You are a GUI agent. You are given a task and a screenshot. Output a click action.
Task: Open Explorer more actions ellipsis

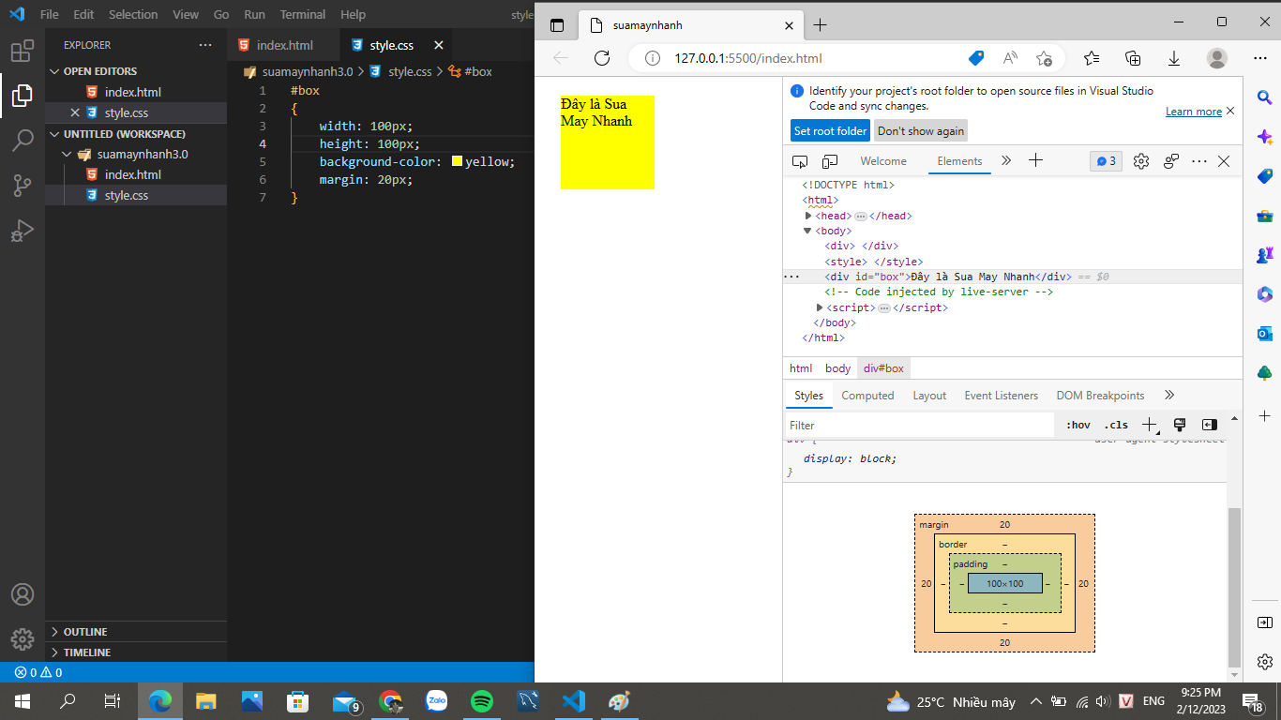[x=205, y=45]
